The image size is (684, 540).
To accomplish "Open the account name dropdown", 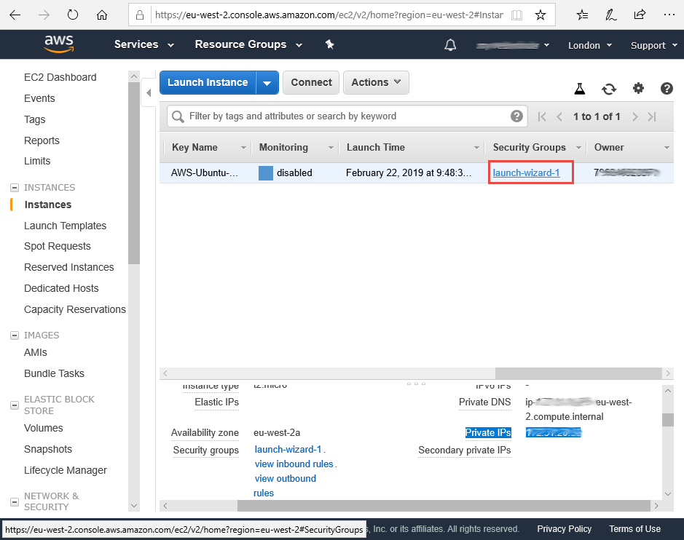I will click(x=512, y=45).
